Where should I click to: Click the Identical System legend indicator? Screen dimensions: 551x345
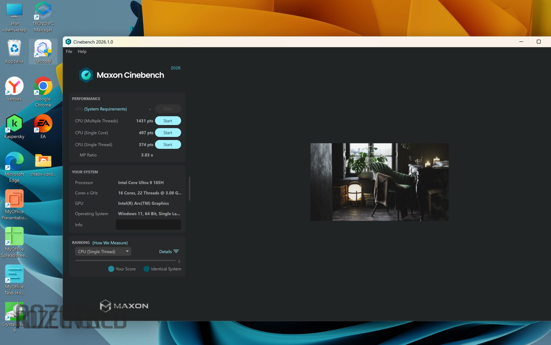(x=147, y=269)
